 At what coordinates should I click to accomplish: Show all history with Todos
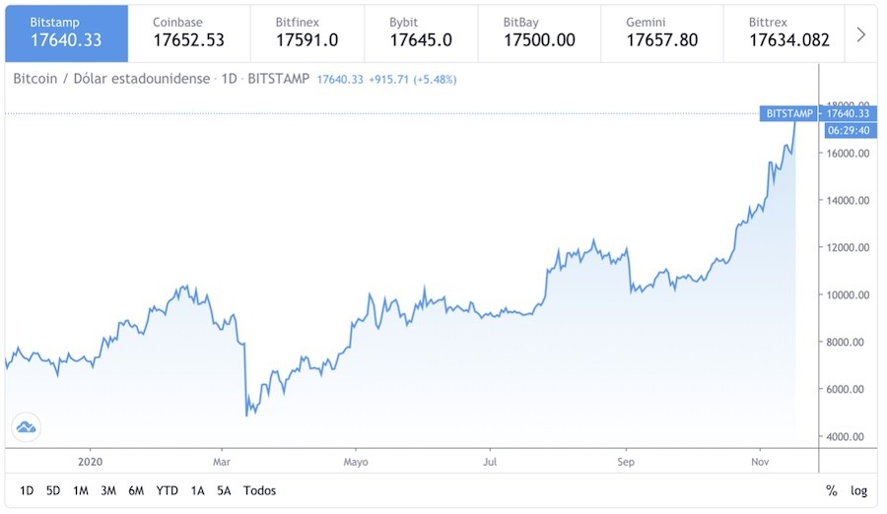click(259, 490)
